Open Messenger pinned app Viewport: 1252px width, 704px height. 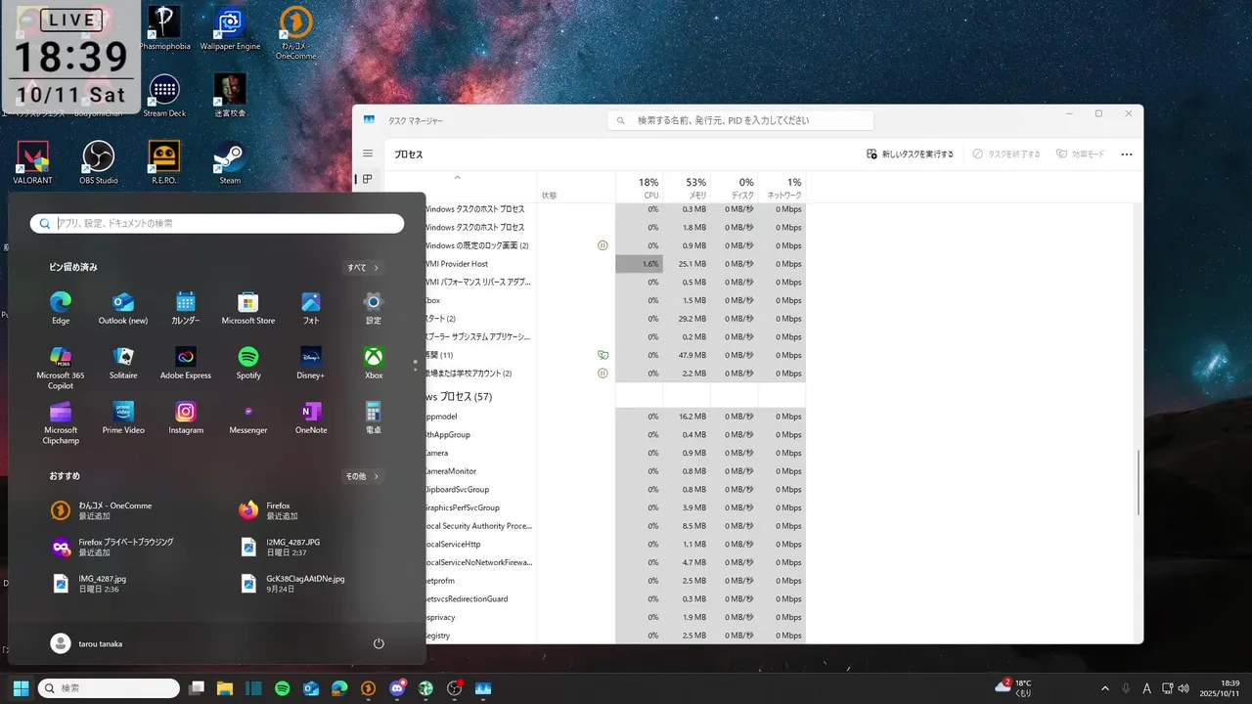pyautogui.click(x=248, y=418)
